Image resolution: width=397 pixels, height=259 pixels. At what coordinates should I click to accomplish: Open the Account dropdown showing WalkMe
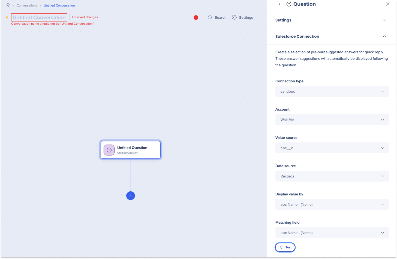[x=332, y=120]
